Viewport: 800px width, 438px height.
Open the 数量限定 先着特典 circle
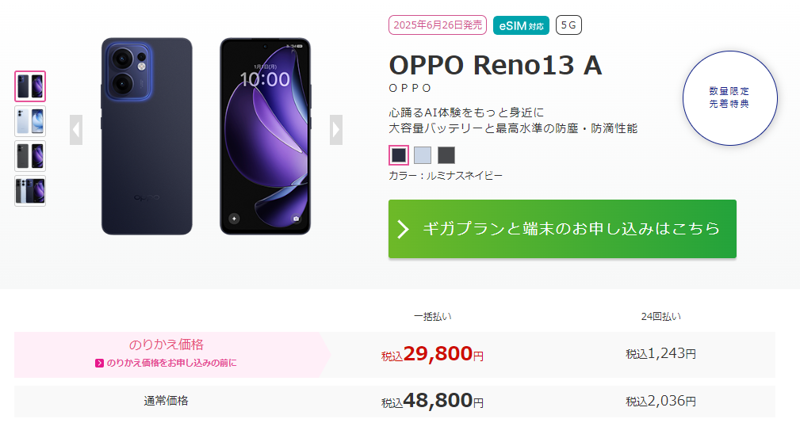click(x=729, y=98)
